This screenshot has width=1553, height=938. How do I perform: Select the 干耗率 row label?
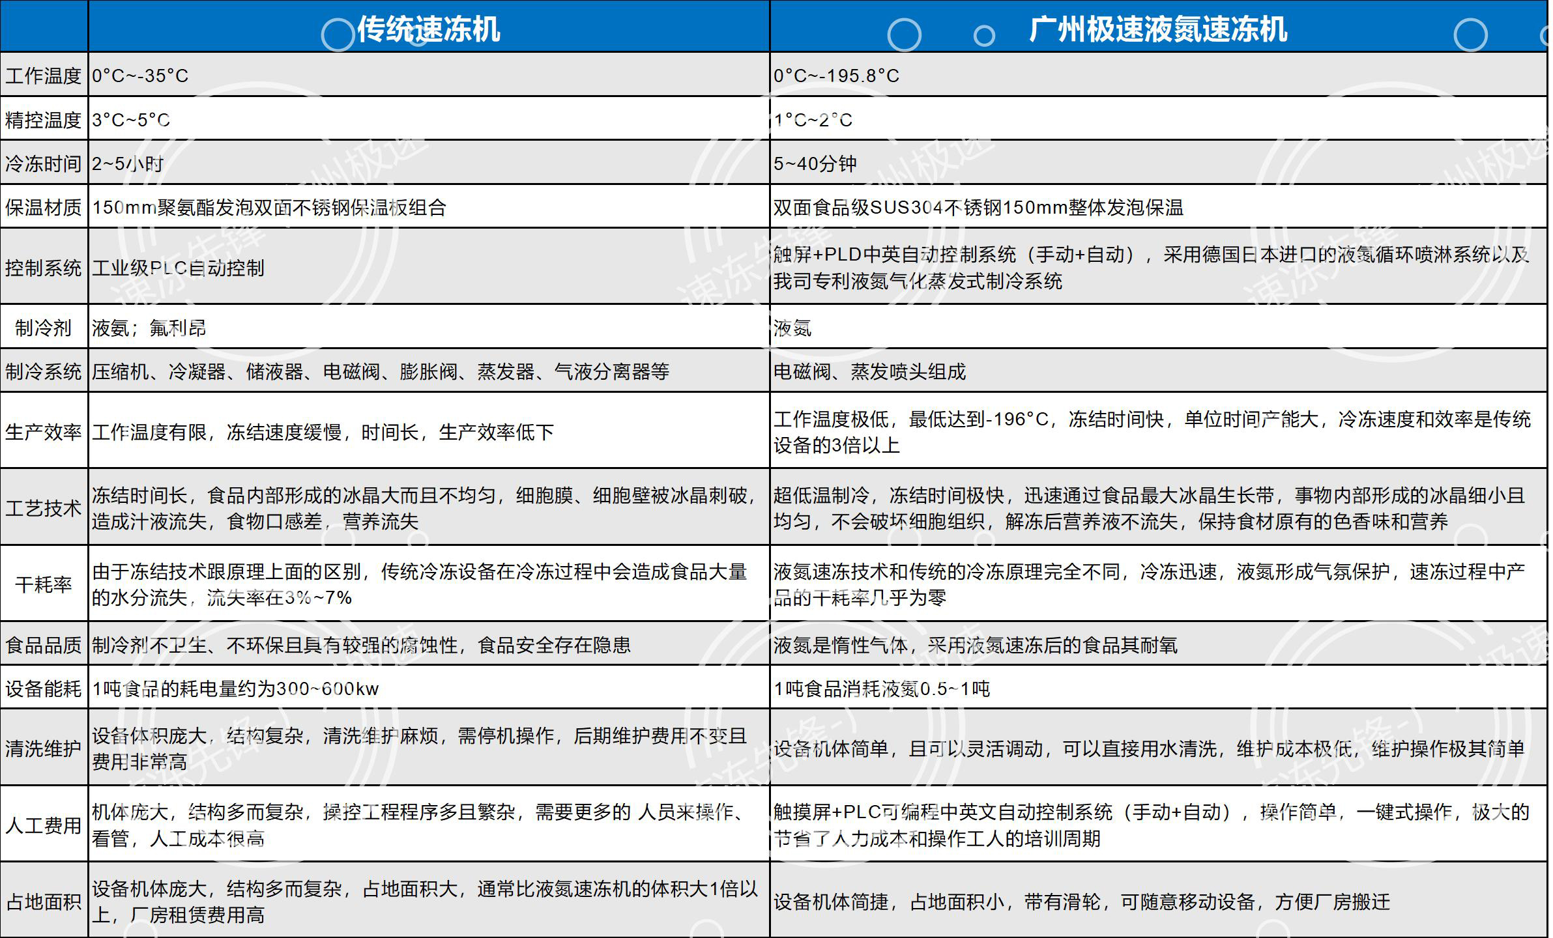click(44, 583)
